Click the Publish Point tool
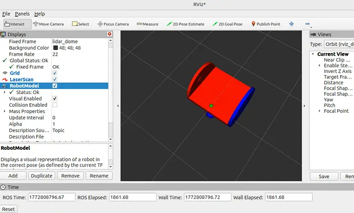Screen dimensions: 354x213 (x=265, y=24)
